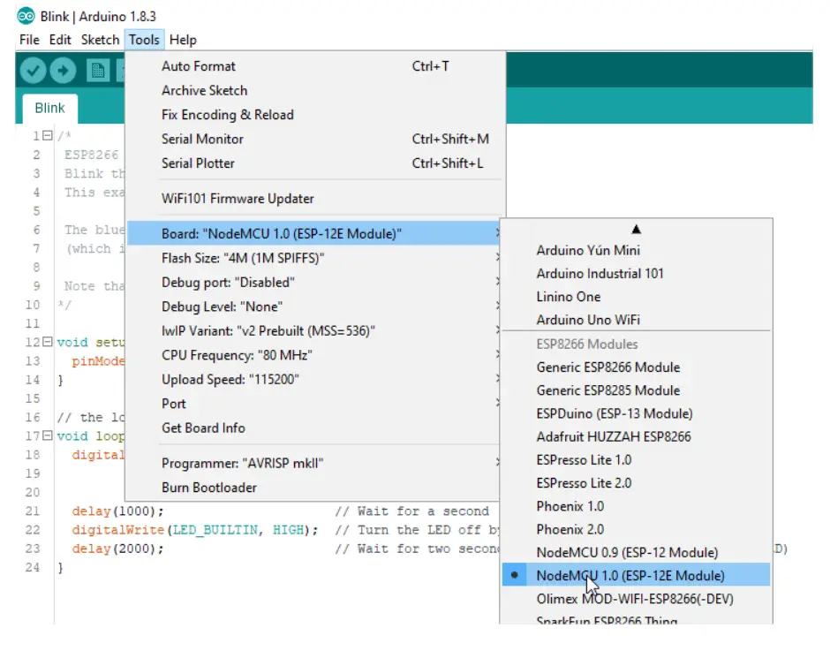Viewport: 830px width, 651px height.
Task: Open the Edit menu
Action: [60, 40]
